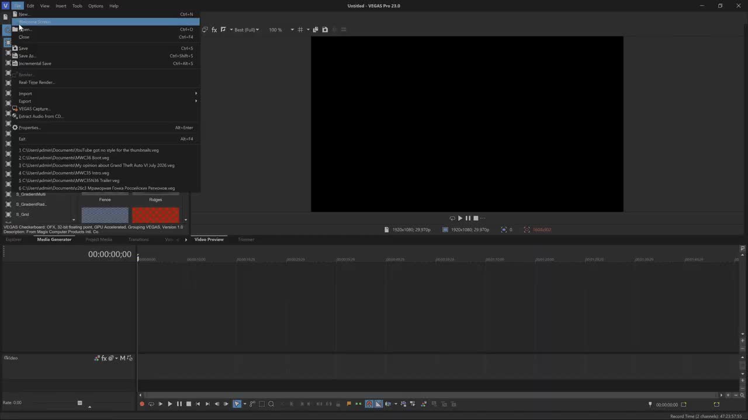Screen dimensions: 748x420
Task: Toggle Lock Envelopes to Events
Action: click(x=404, y=404)
